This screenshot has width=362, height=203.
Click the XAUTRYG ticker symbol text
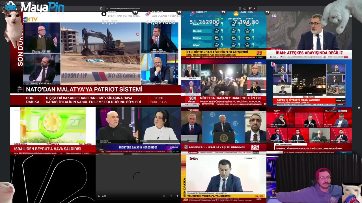pos(247,12)
